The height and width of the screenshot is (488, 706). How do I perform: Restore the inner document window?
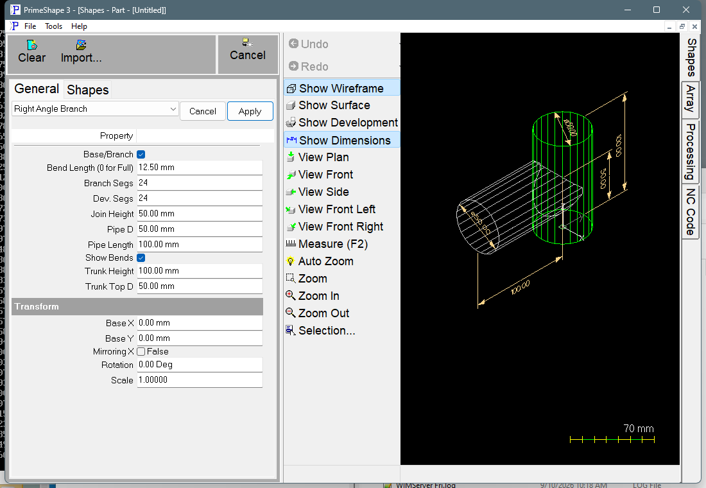[x=682, y=26]
